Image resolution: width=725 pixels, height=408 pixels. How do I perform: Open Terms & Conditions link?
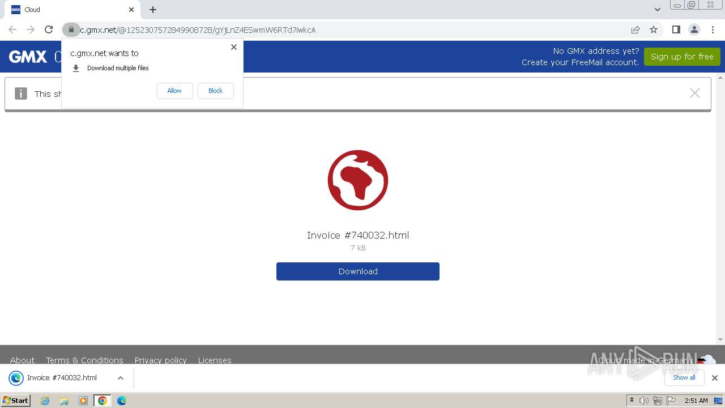click(x=84, y=360)
